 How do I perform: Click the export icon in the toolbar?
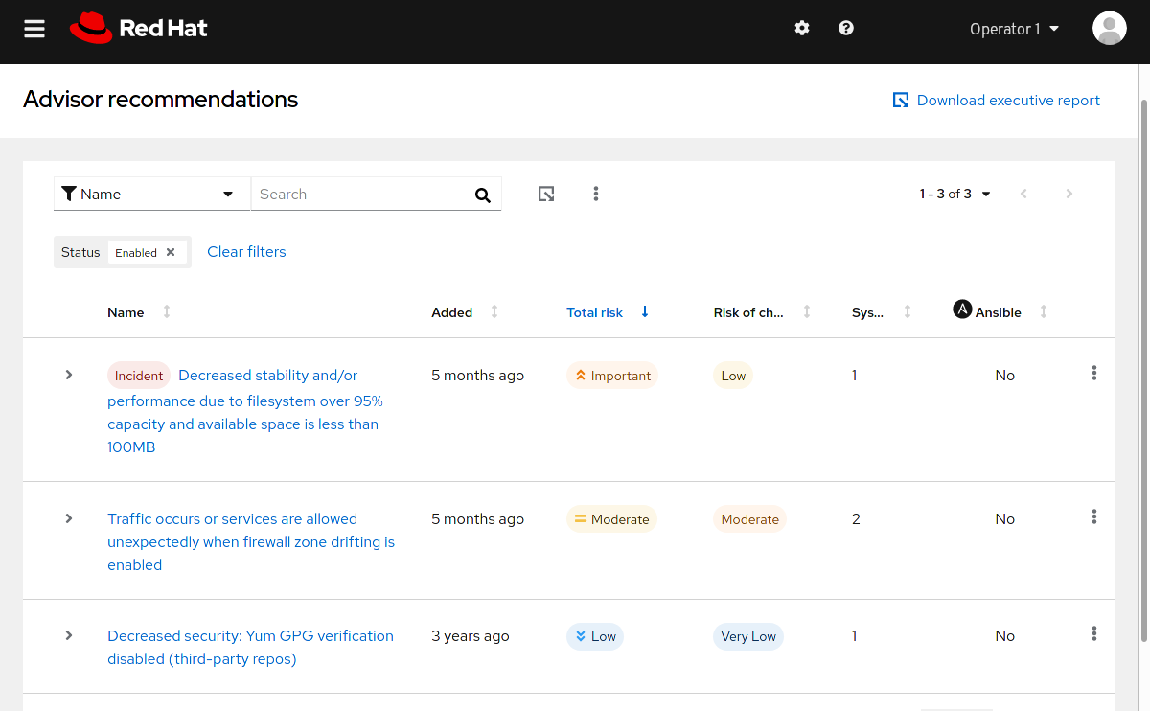point(546,195)
